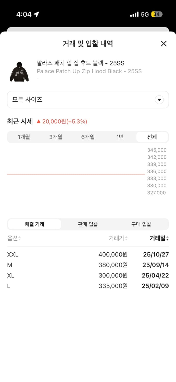Click the cellular signal bars icon
The height and width of the screenshot is (382, 176).
click(135, 14)
